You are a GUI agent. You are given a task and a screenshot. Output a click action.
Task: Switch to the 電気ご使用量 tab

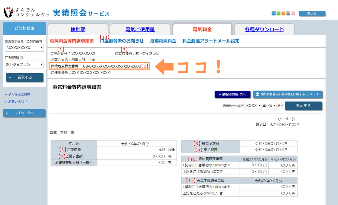pyautogui.click(x=140, y=30)
